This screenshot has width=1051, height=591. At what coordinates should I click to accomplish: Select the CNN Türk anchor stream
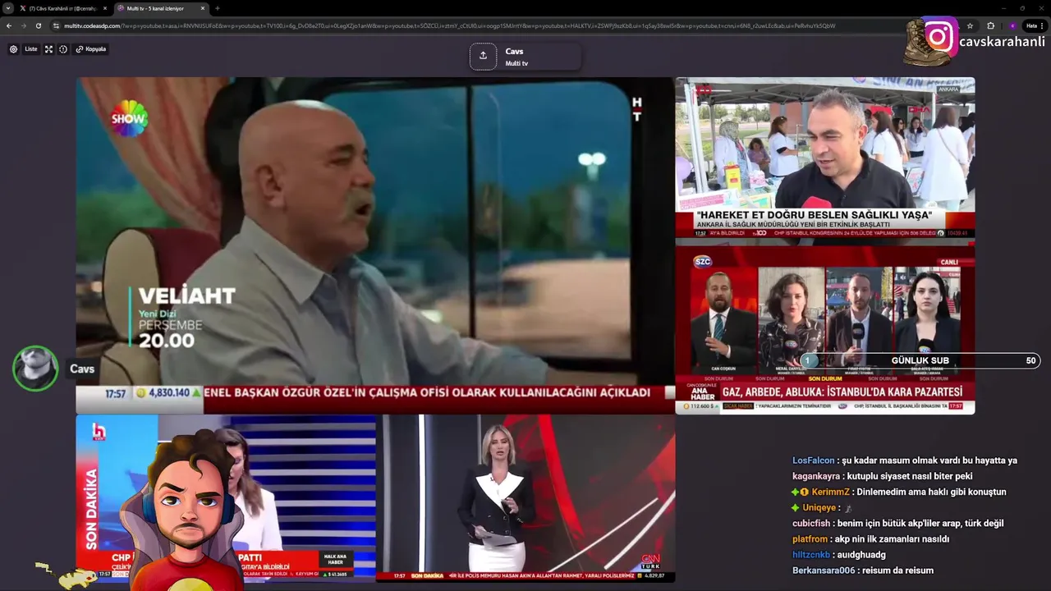tap(525, 498)
